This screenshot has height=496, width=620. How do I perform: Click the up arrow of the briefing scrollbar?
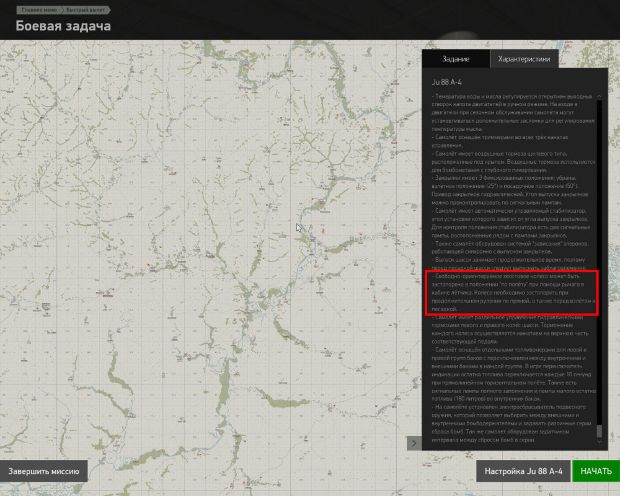(x=599, y=96)
